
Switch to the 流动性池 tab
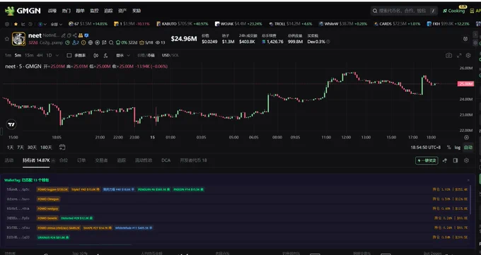coord(144,160)
